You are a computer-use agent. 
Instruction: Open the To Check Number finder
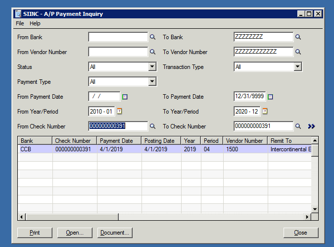(x=298, y=126)
